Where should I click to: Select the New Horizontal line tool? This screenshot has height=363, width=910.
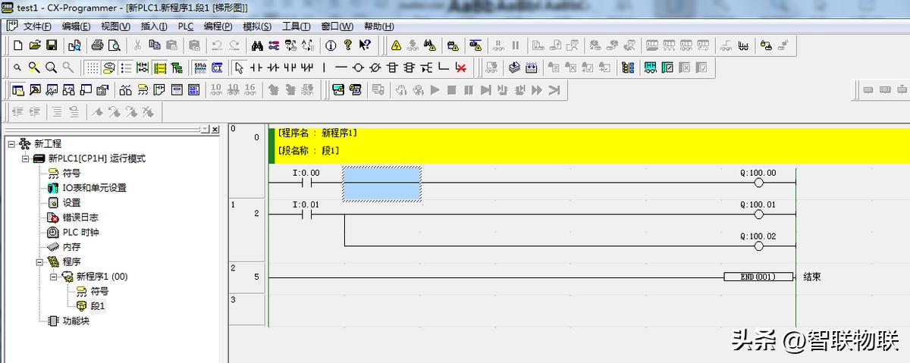(x=341, y=67)
